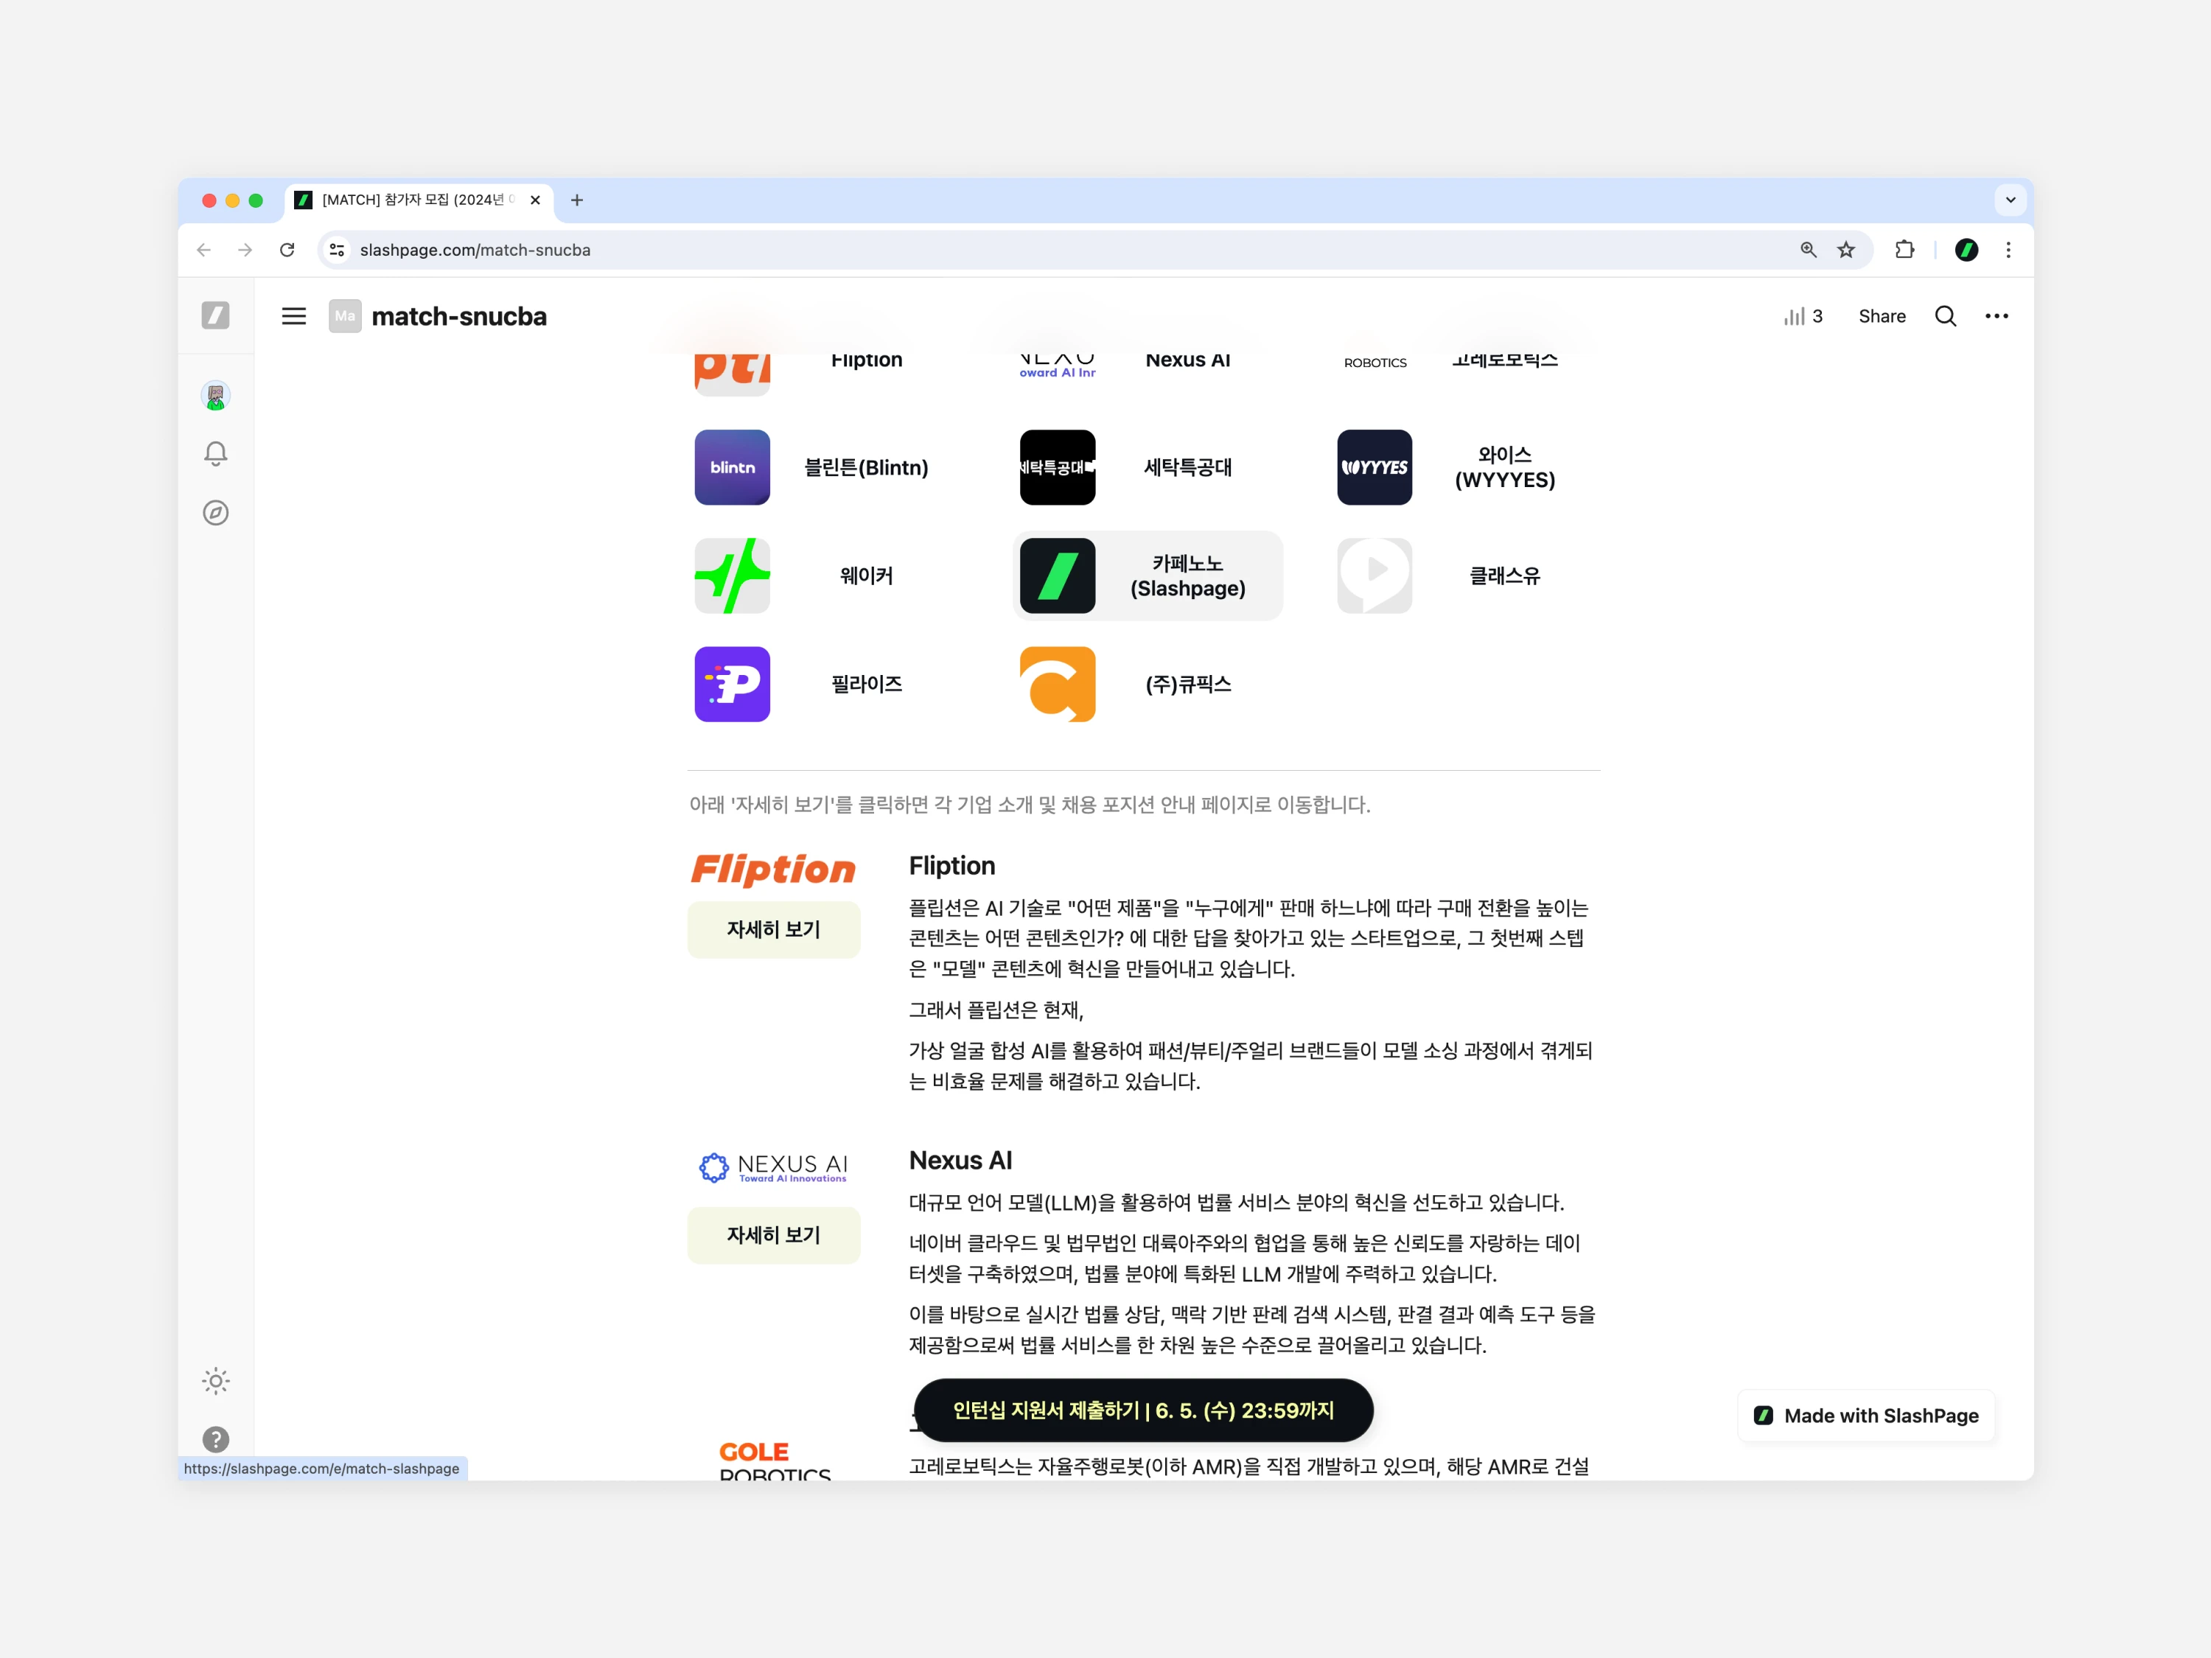Image resolution: width=2211 pixels, height=1658 pixels.
Task: Click the site information icon in address bar
Action: point(337,250)
